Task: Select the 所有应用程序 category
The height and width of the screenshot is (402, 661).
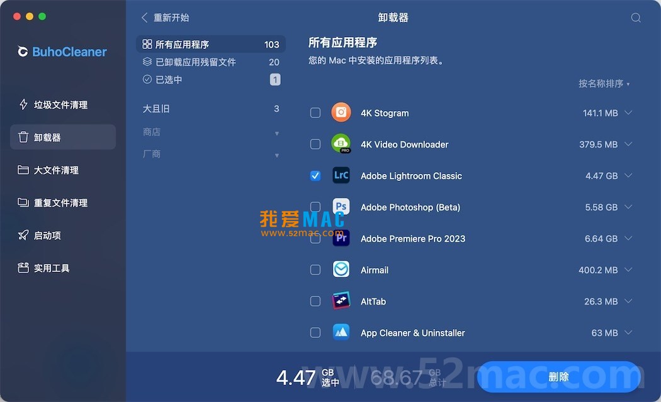Action: click(211, 44)
